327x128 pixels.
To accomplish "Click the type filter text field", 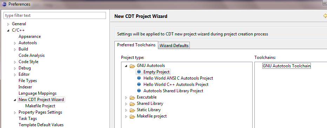I will (x=55, y=15).
